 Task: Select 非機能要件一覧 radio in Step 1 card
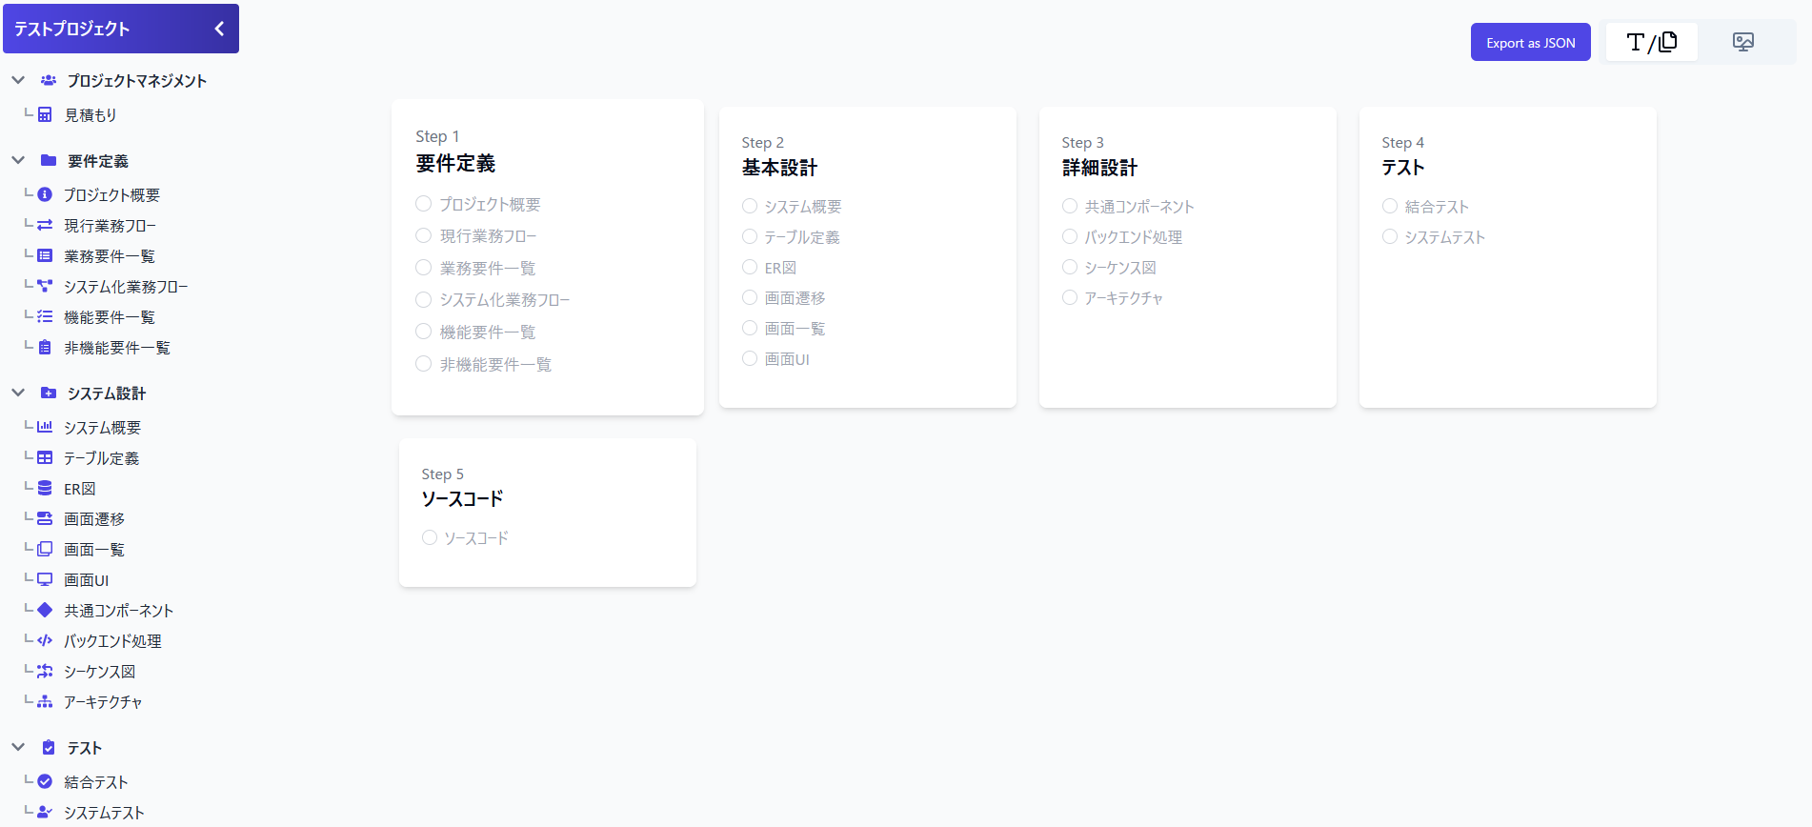424,364
